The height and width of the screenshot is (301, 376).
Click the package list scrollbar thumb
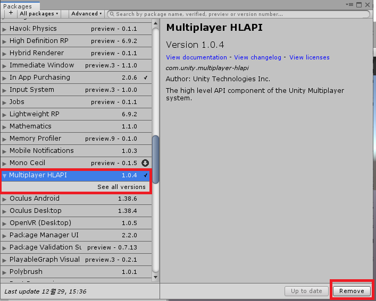(155, 159)
